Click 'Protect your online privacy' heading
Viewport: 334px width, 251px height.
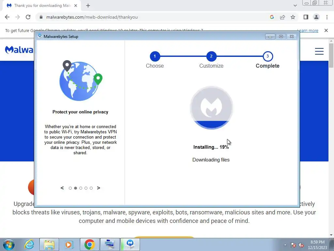point(80,112)
